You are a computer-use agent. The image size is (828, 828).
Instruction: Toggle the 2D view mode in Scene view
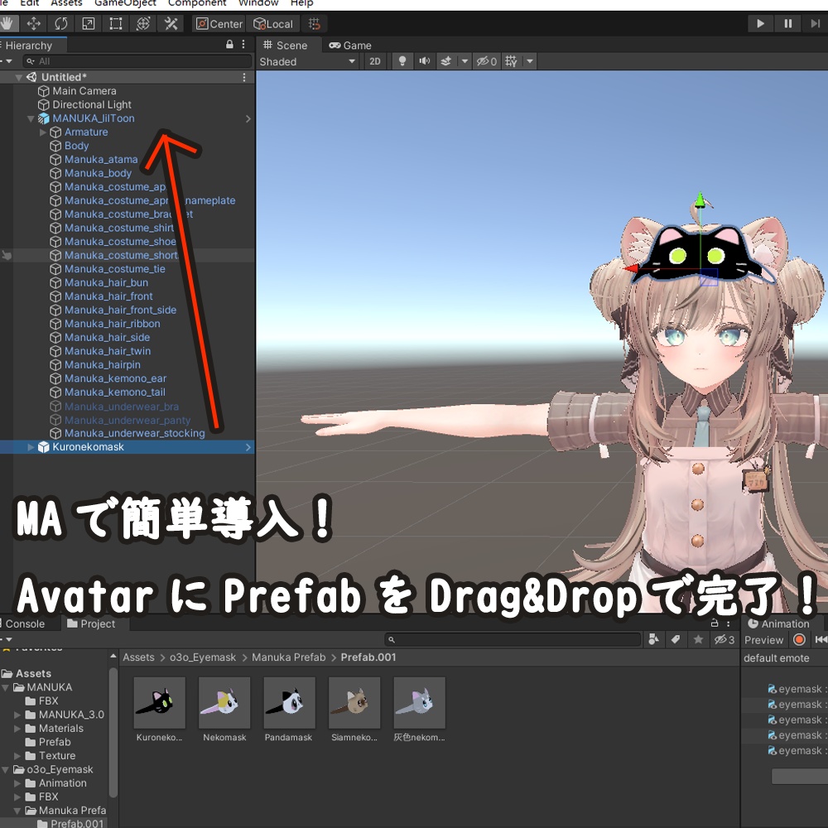click(x=374, y=60)
